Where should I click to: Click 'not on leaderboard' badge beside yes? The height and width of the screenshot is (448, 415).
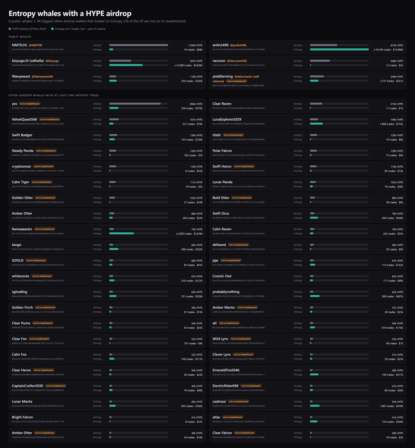29,104
